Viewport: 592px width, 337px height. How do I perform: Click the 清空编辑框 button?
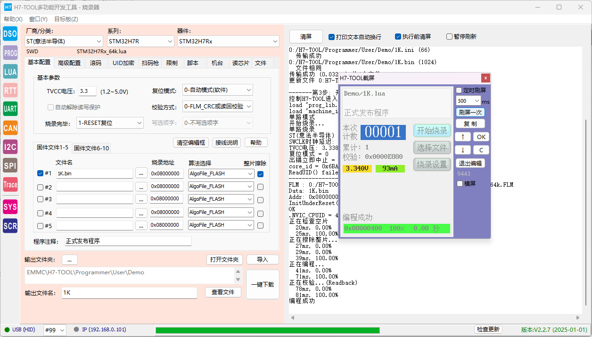190,142
